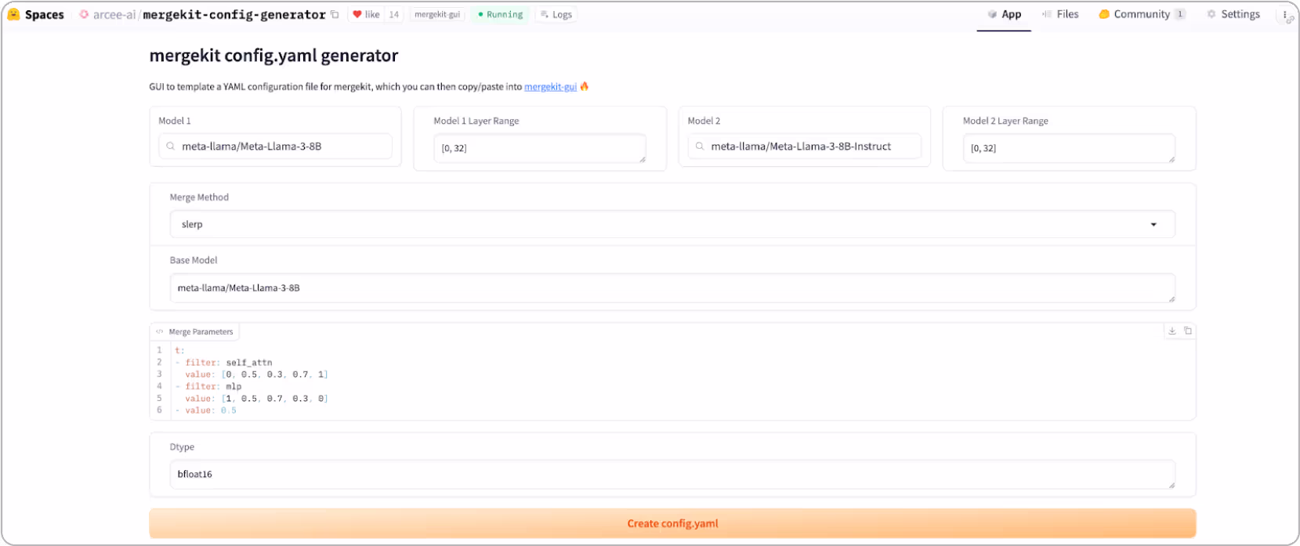Image resolution: width=1300 pixels, height=546 pixels.
Task: Click the Merge Parameters label tab
Action: [194, 332]
